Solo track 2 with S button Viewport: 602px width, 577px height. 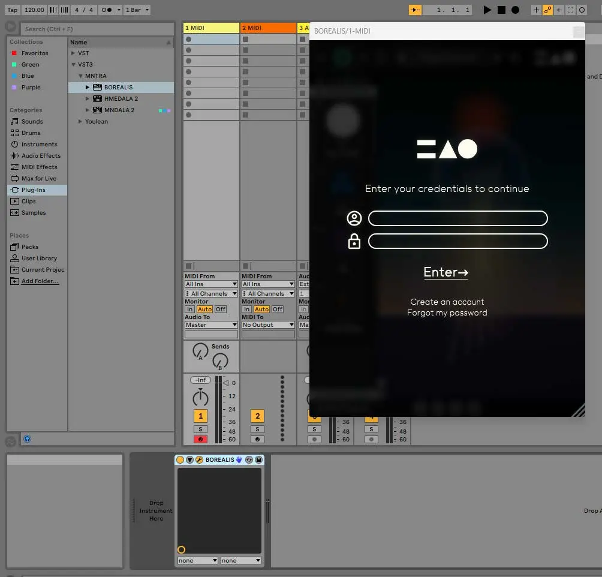(257, 429)
